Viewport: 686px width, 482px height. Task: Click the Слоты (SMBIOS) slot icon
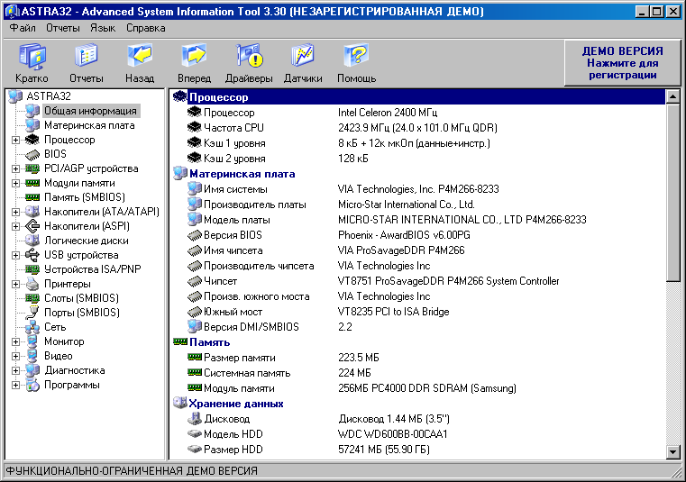tap(32, 298)
